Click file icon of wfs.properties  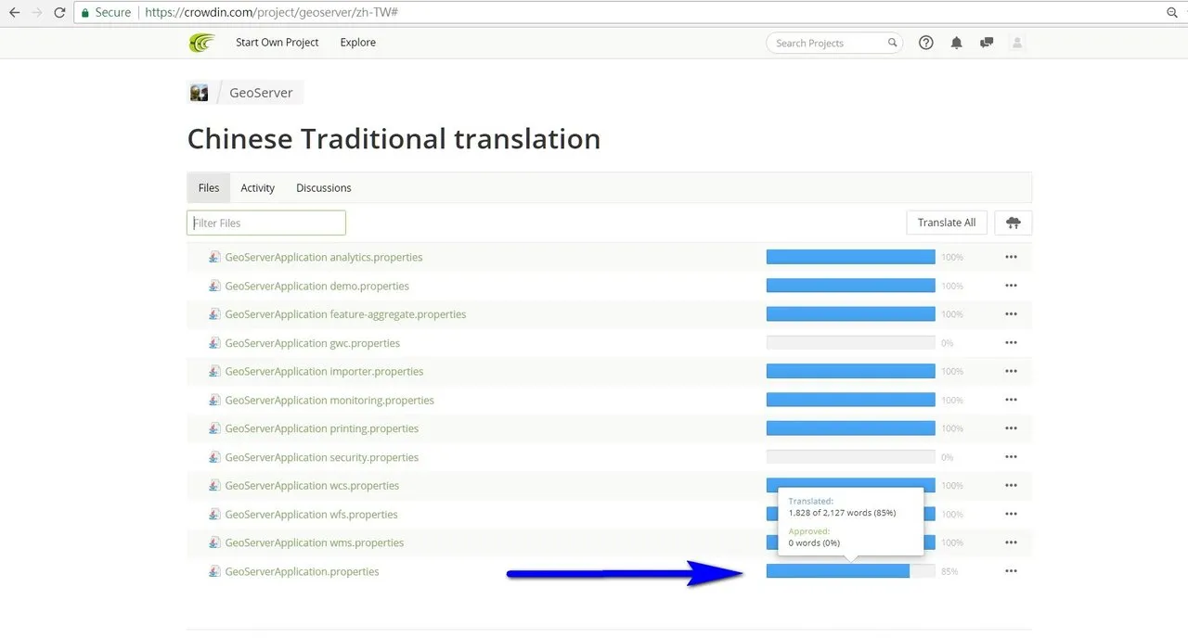tap(214, 514)
